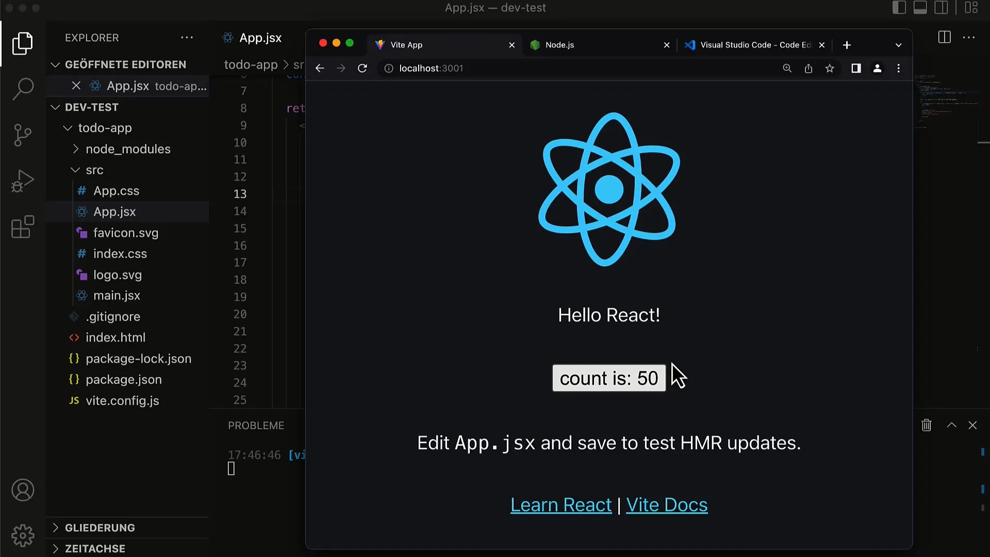Toggle the primary sidebar in the title bar

899,8
